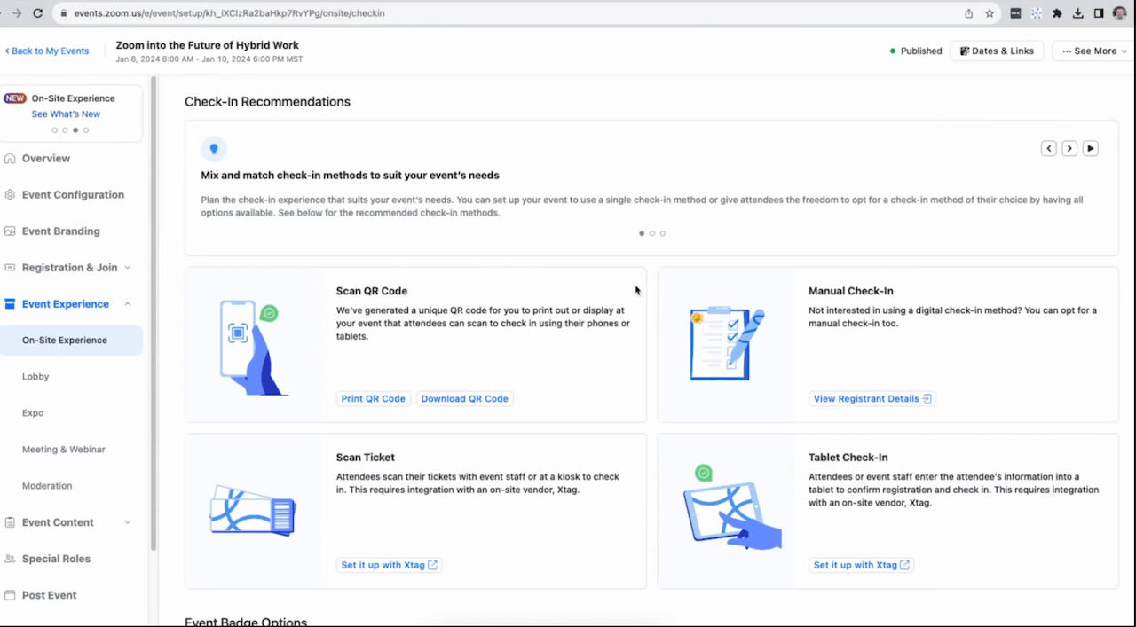Screen dimensions: 1136x627
Task: Click Set it up with Xtag under Scan Ticket
Action: (x=389, y=564)
